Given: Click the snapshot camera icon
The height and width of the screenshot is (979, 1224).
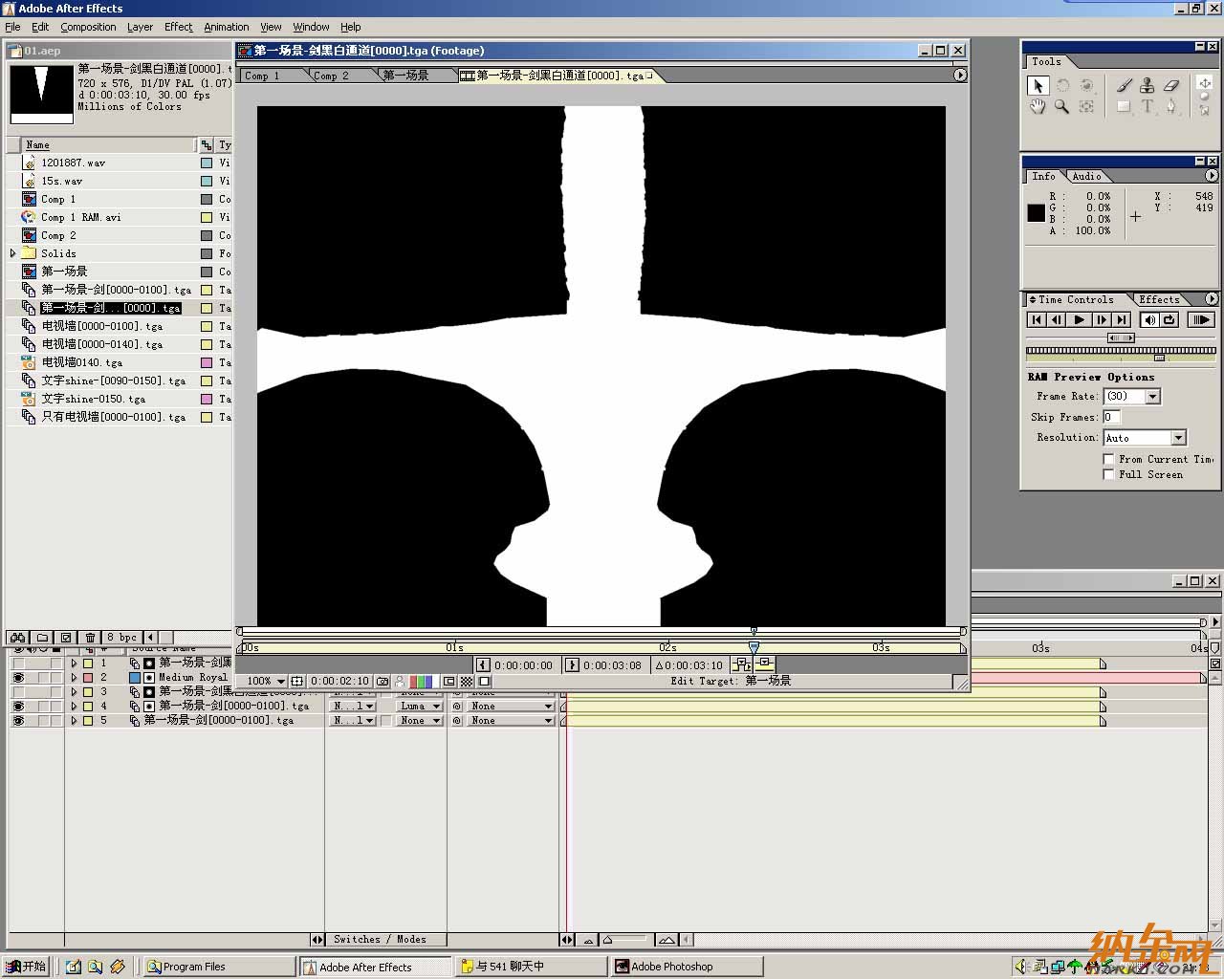Looking at the screenshot, I should click(382, 682).
